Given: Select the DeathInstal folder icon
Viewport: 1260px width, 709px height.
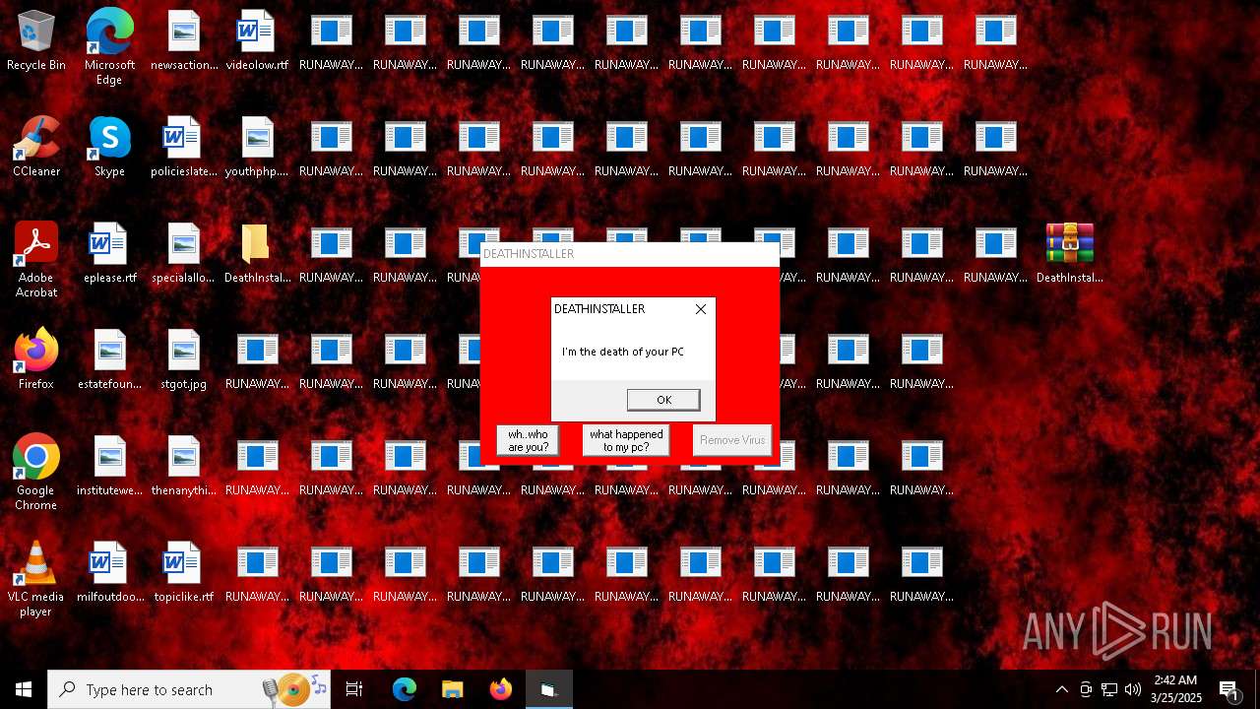Looking at the screenshot, I should [257, 253].
